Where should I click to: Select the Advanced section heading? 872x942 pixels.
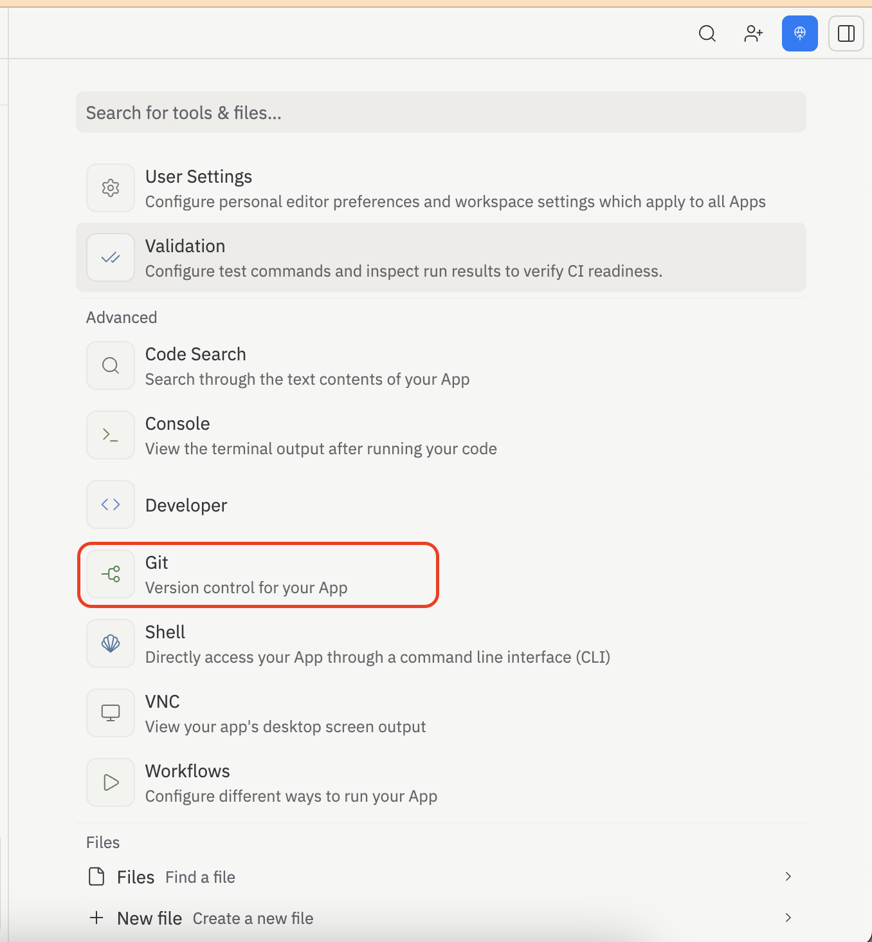122,317
